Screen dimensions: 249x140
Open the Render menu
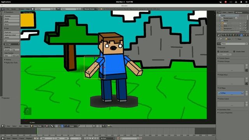[x=14, y=9]
